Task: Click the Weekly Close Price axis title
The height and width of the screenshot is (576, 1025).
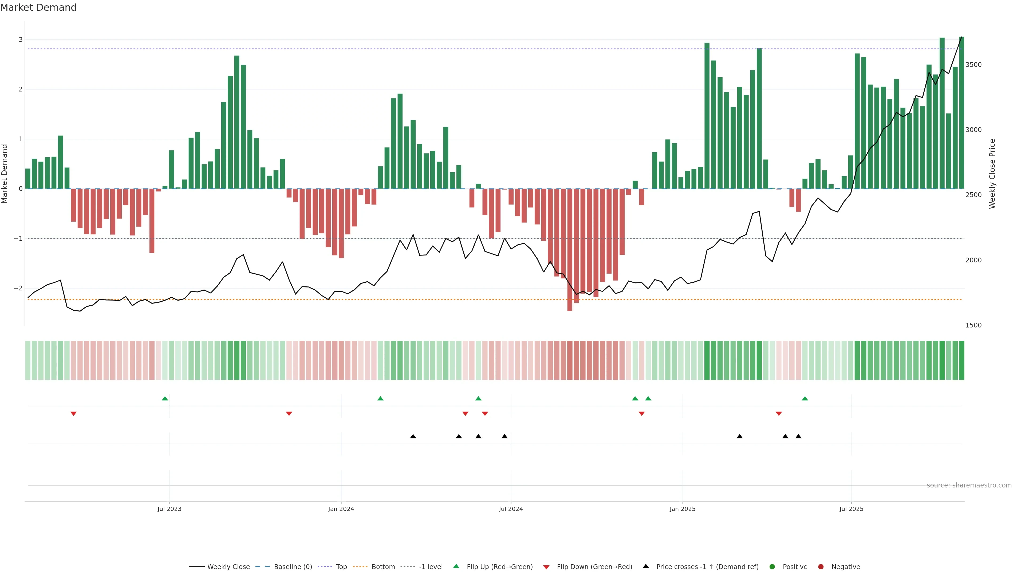Action: (x=992, y=174)
